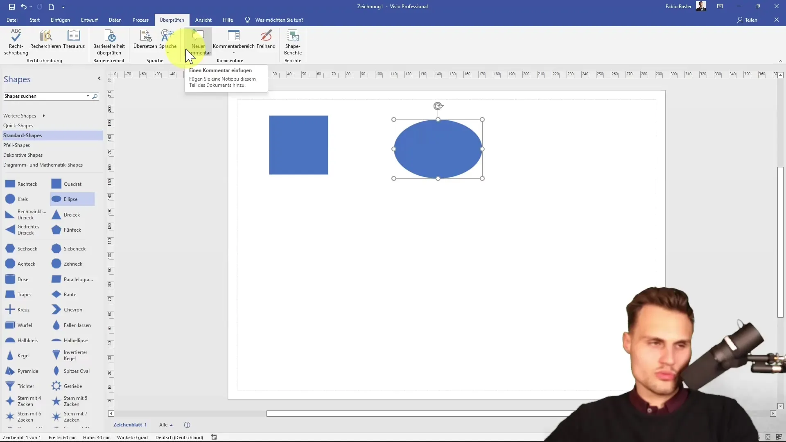Screen dimensions: 786x442
Task: Pick the Pyramide shape
Action: [21, 371]
